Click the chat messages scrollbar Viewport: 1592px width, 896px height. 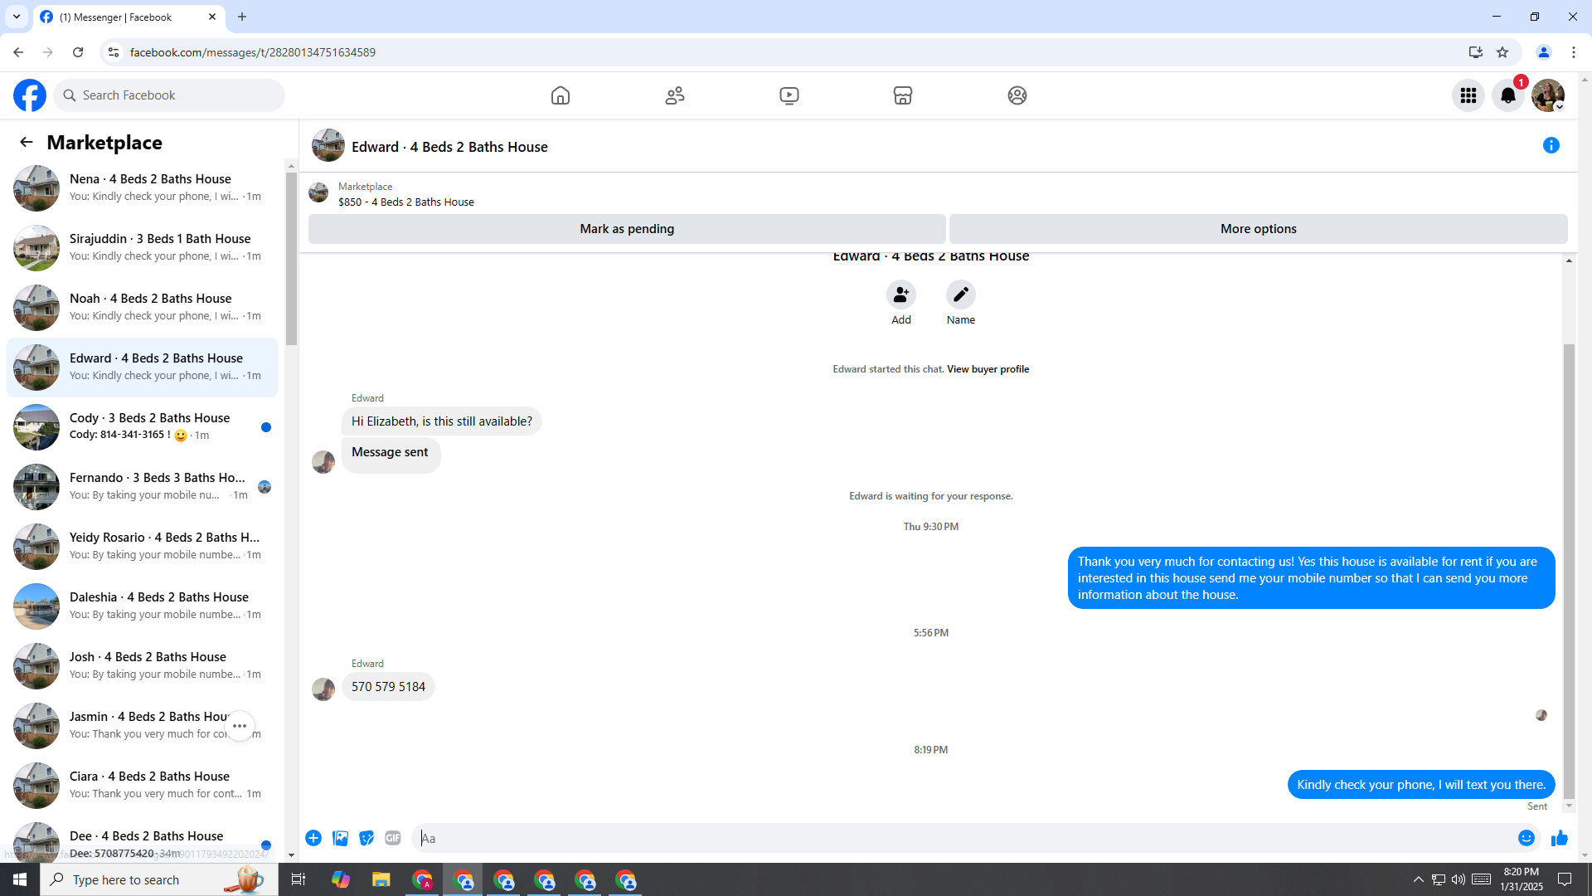1569,572
